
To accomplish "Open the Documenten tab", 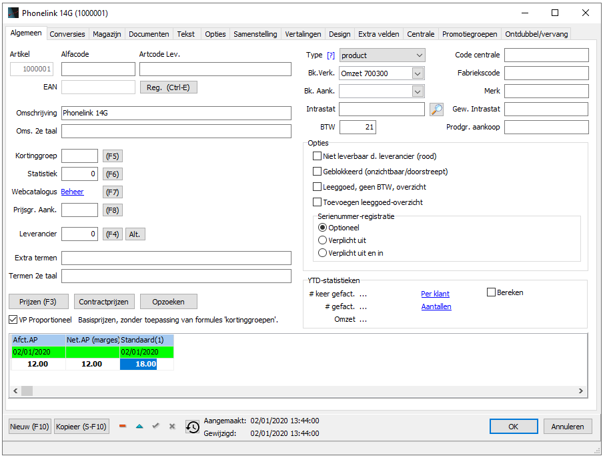I will pyautogui.click(x=149, y=34).
